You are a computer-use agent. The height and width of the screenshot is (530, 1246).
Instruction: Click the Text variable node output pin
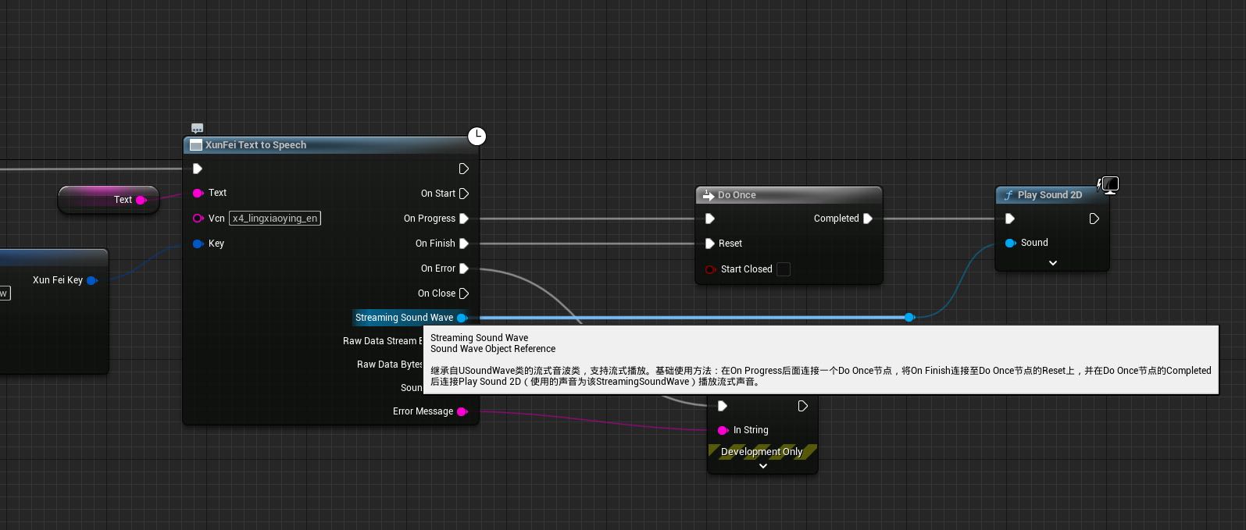(x=141, y=200)
